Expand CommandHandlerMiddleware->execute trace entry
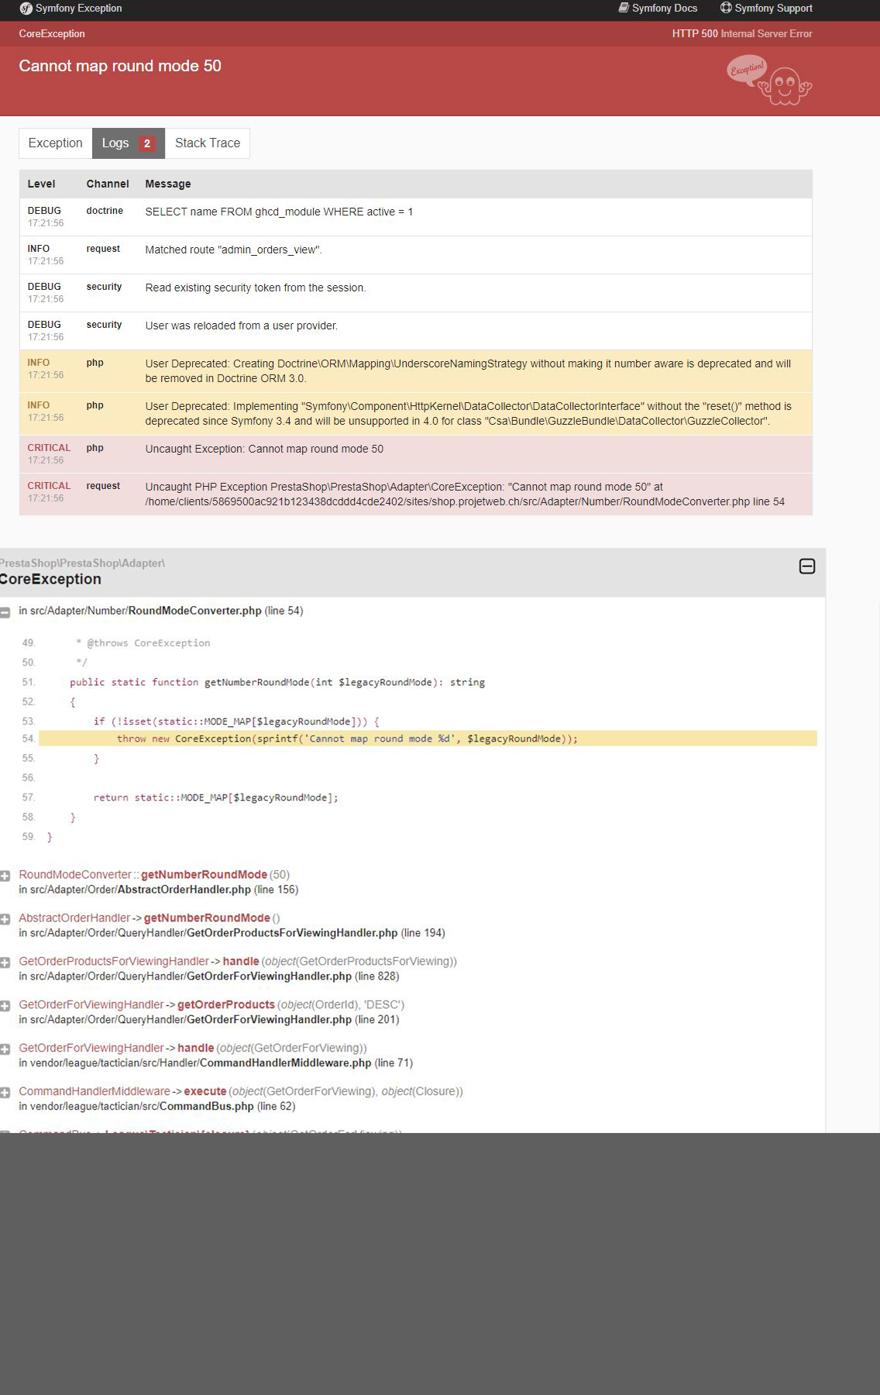This screenshot has height=1395, width=880. [x=5, y=1093]
